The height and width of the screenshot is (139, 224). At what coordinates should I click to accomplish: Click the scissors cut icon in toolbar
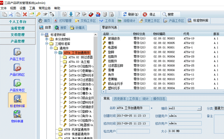(11, 14)
